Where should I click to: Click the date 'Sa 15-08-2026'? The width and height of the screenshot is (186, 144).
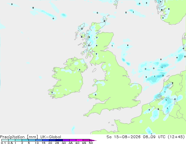pos(124,137)
